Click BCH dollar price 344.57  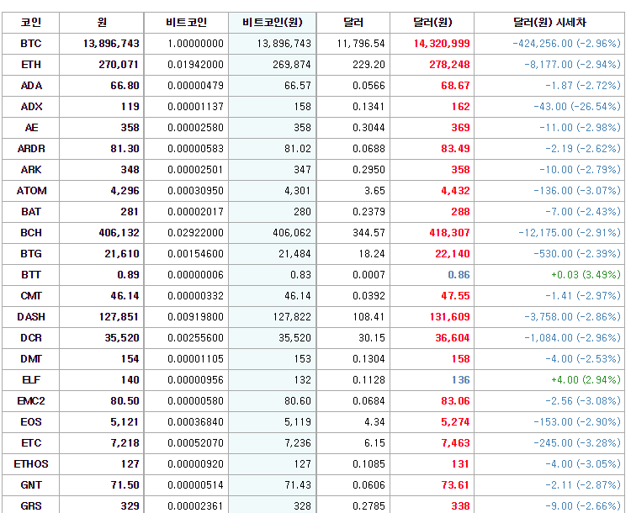tap(369, 233)
